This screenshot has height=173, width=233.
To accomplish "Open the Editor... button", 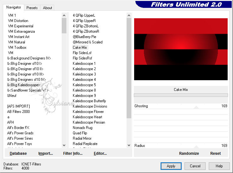I will tap(100, 153).
